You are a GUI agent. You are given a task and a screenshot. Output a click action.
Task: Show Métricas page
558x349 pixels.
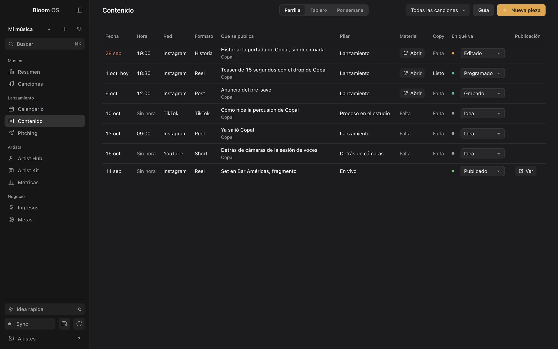click(45, 182)
